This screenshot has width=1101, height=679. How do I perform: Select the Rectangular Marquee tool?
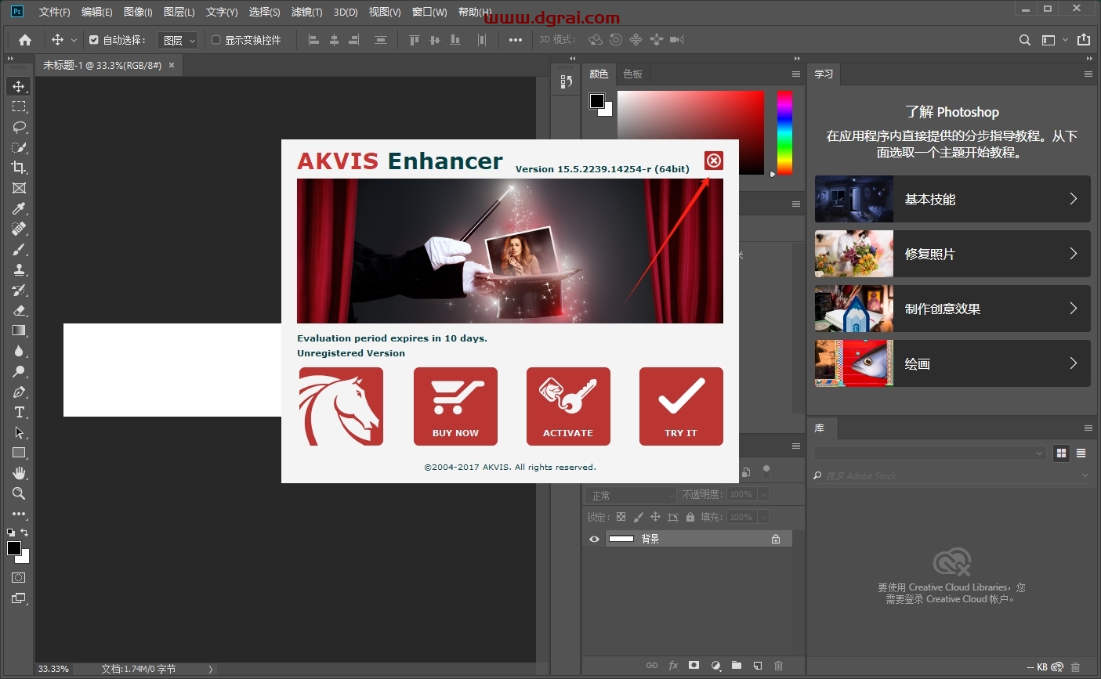pos(19,107)
